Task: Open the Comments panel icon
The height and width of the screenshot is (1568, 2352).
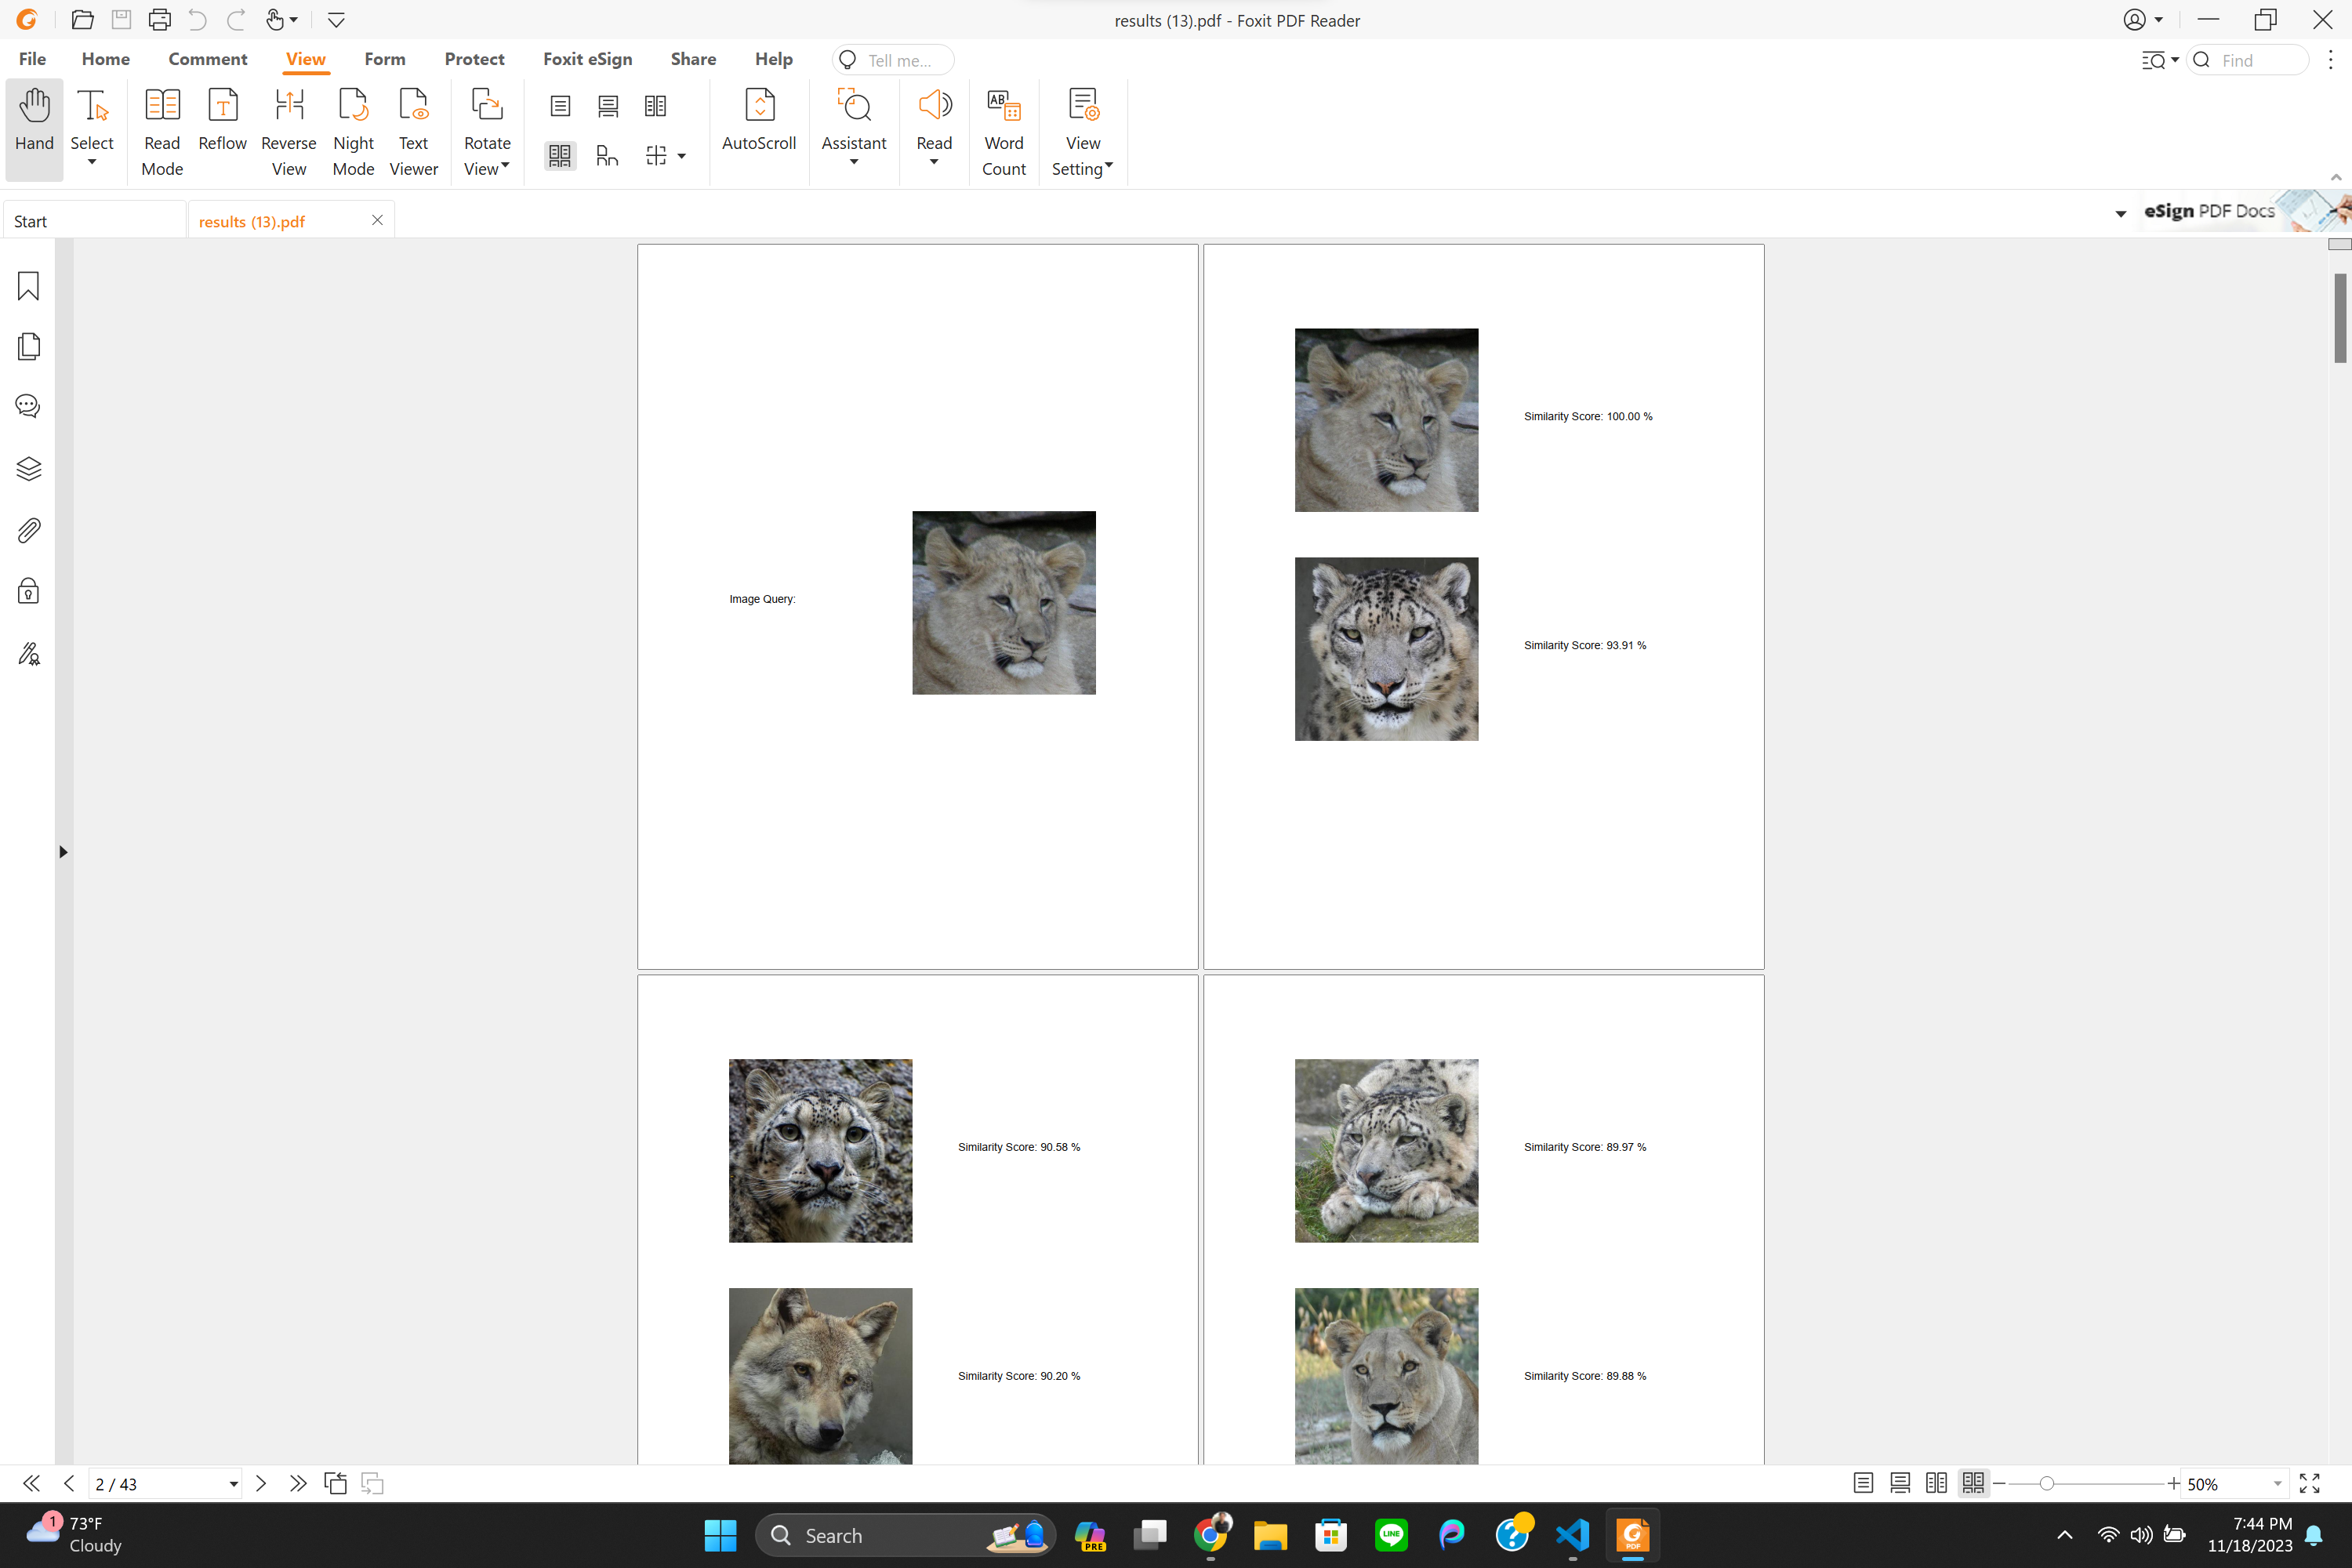Action: click(28, 406)
